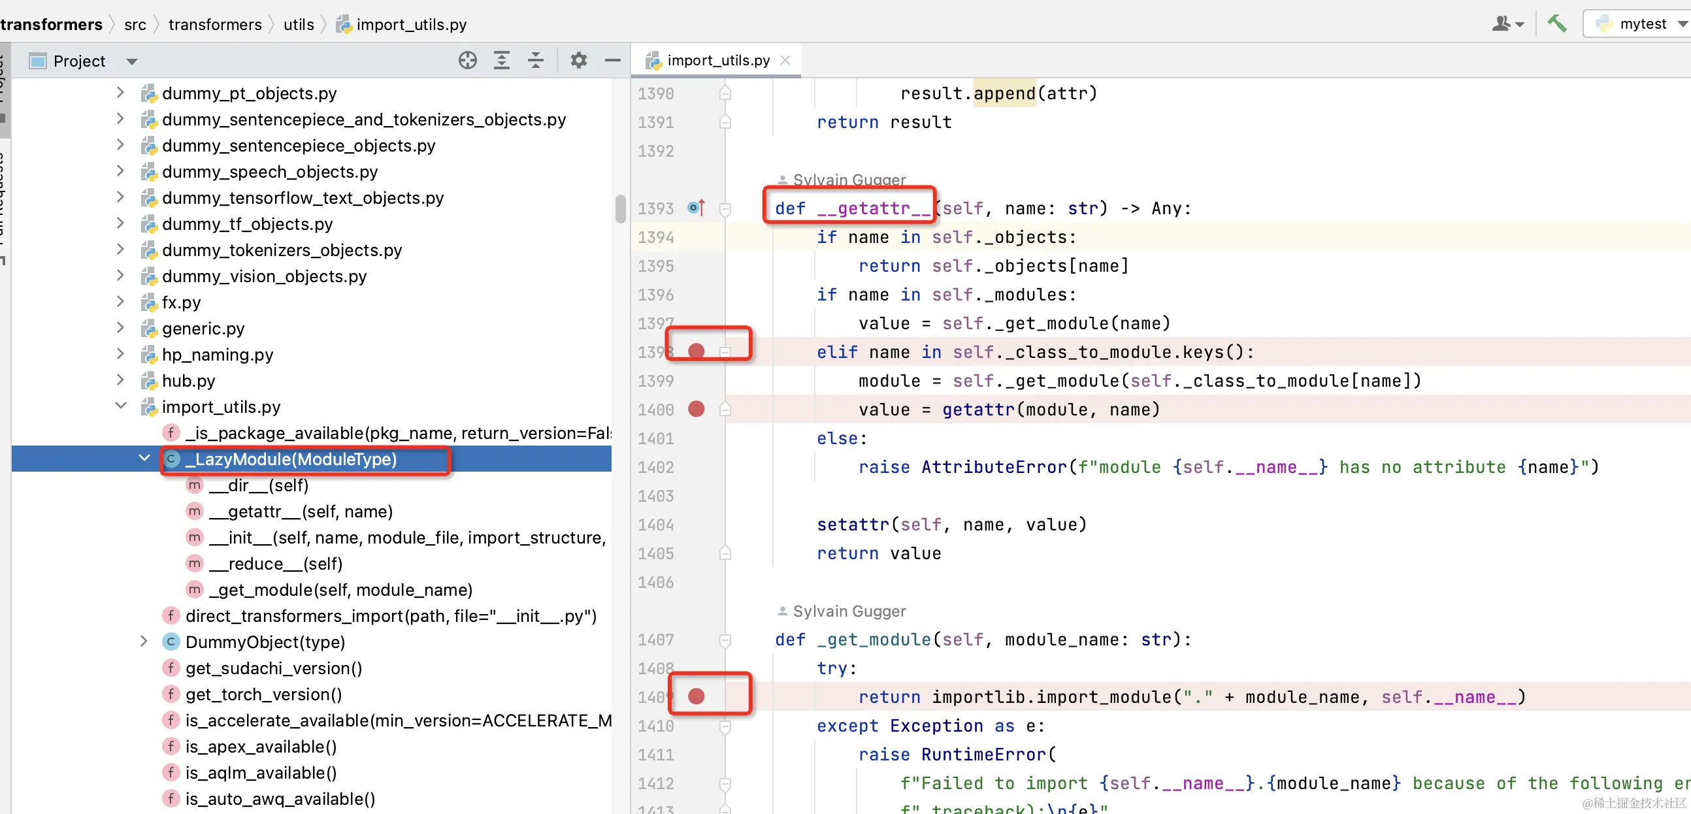
Task: Open the user account icon menu
Action: (x=1506, y=24)
